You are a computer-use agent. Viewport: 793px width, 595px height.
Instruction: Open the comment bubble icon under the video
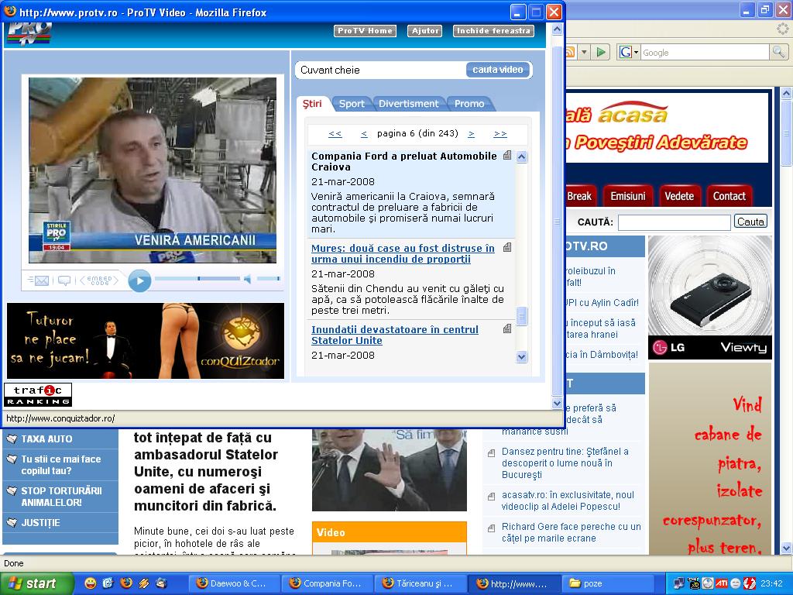click(64, 280)
